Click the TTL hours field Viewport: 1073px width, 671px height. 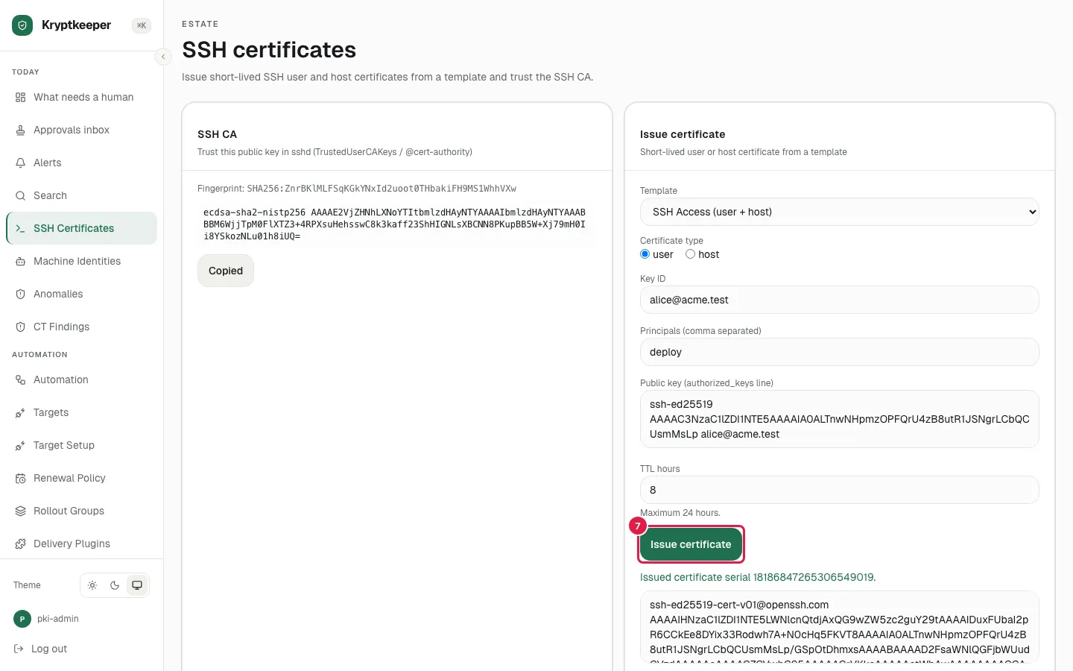pos(839,490)
